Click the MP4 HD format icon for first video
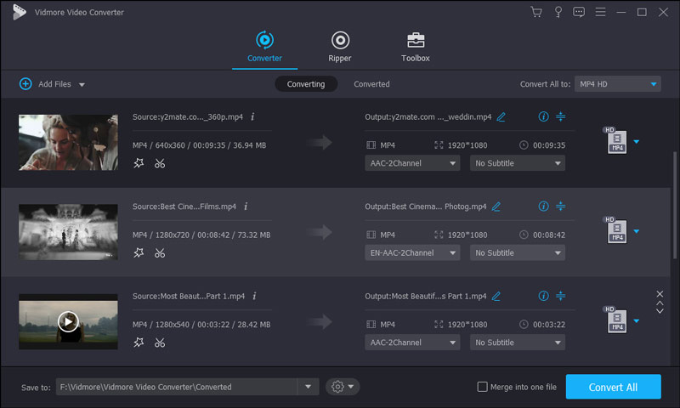680x408 pixels. tap(615, 141)
